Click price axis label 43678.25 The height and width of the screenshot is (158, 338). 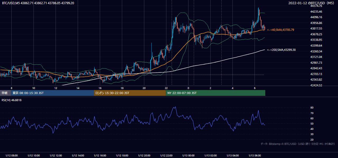pyautogui.click(x=316, y=34)
